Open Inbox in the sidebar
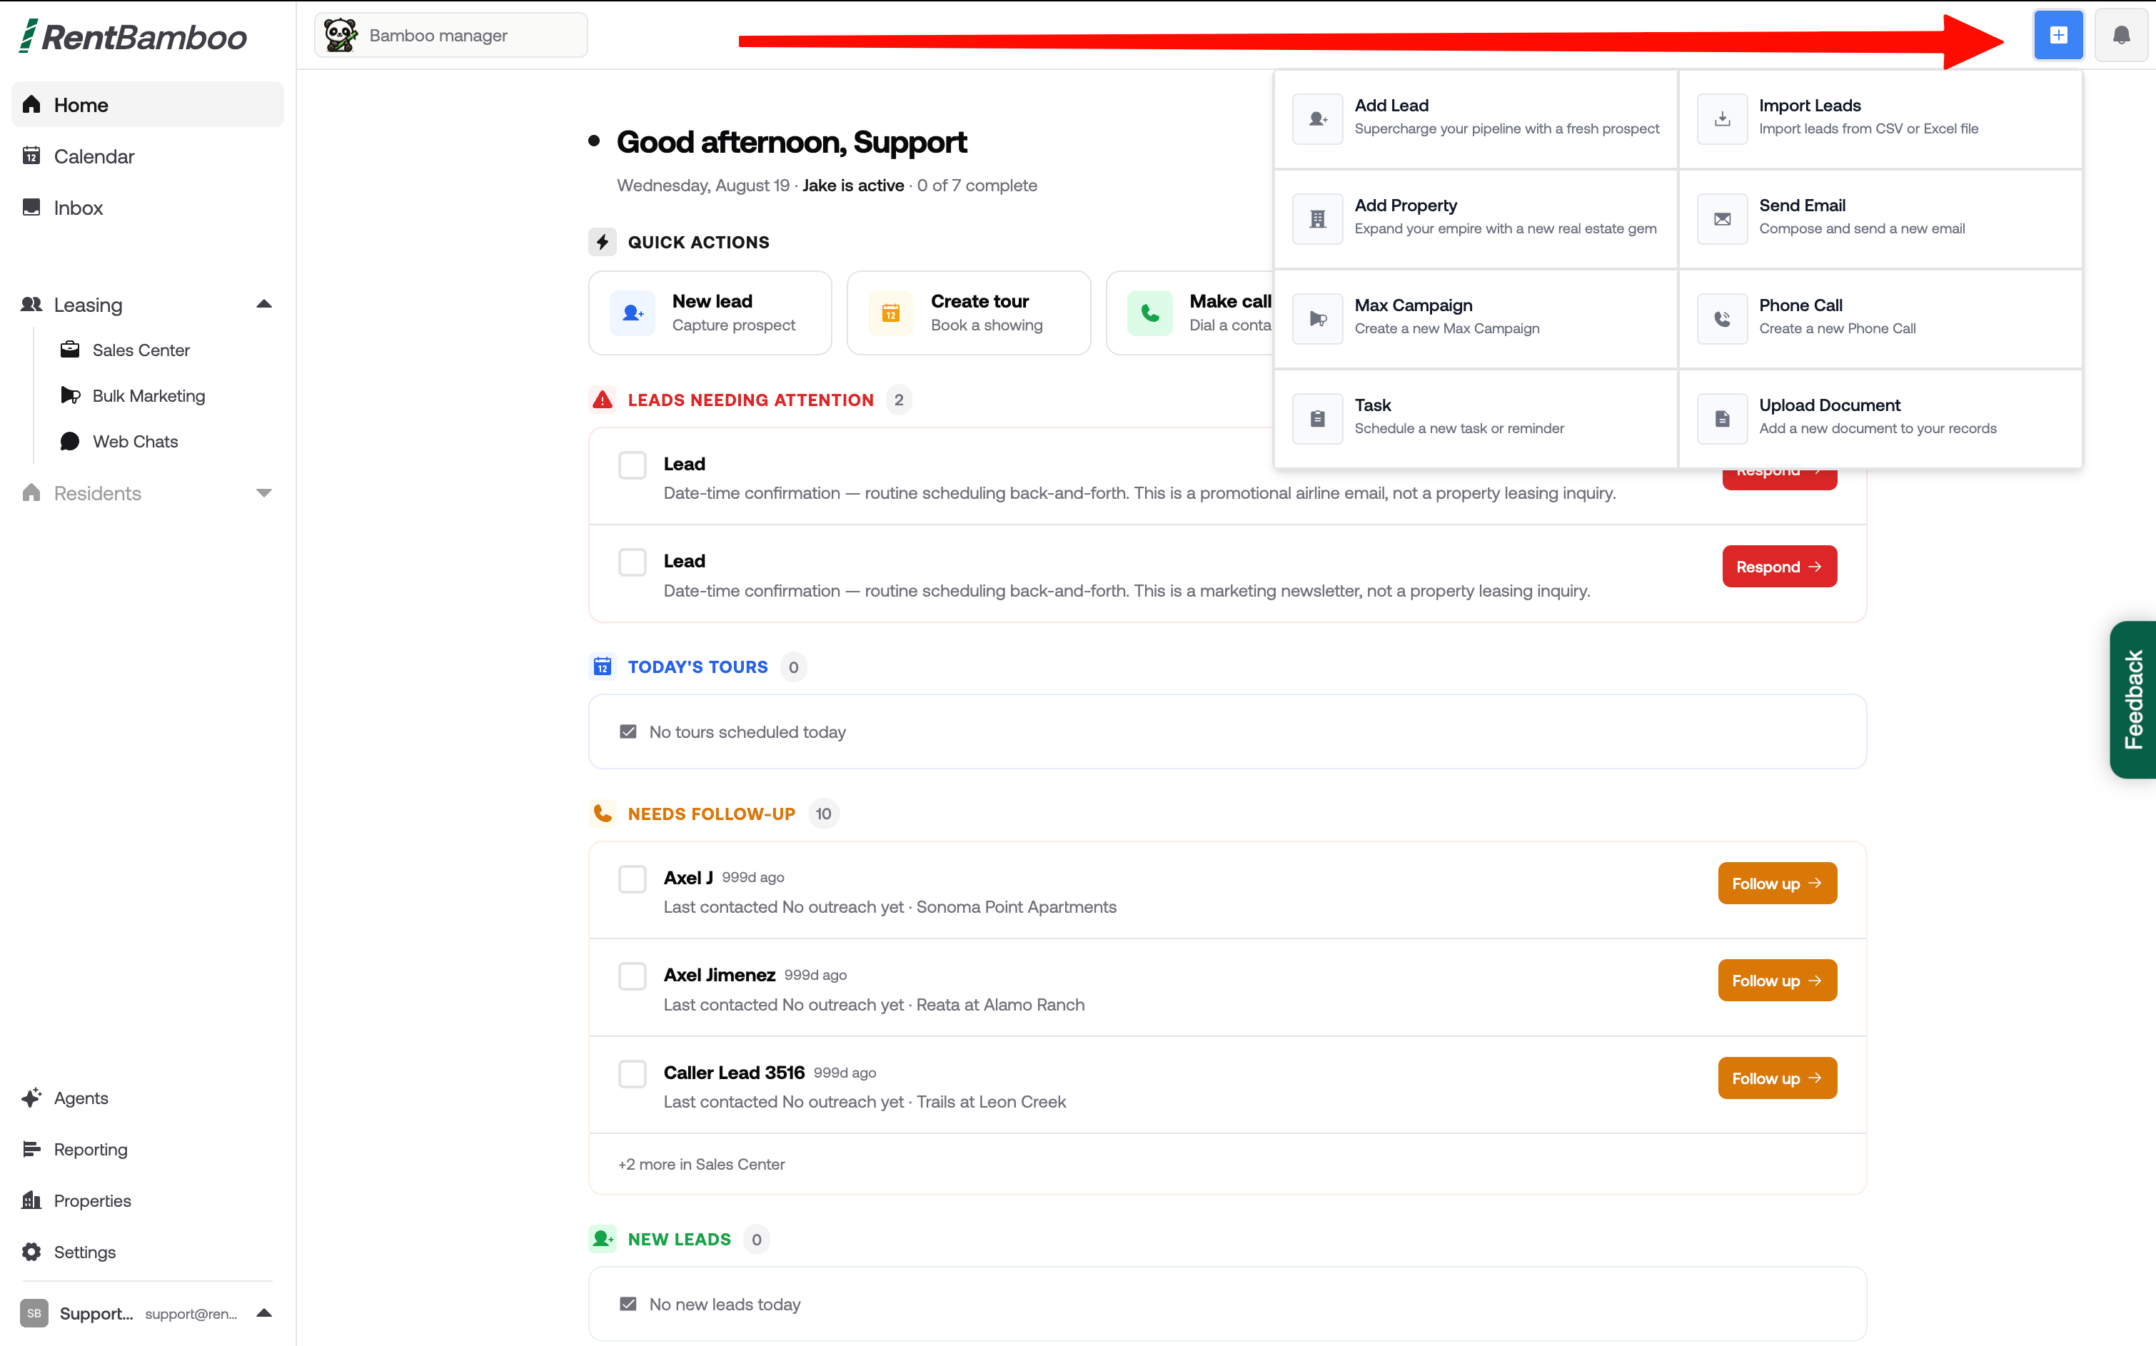This screenshot has width=2156, height=1346. pos(148,208)
